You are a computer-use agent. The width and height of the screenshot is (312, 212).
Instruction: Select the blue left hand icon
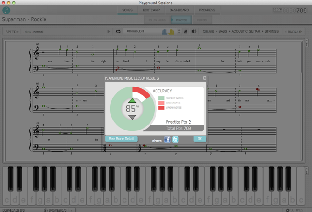pos(164,32)
